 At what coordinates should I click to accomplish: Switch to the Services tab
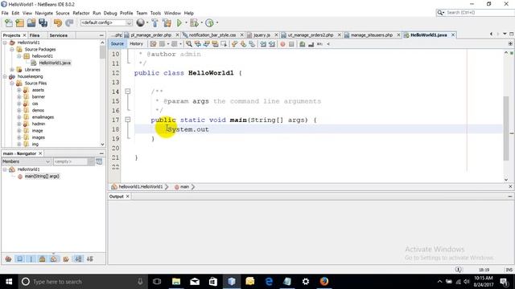pyautogui.click(x=59, y=35)
